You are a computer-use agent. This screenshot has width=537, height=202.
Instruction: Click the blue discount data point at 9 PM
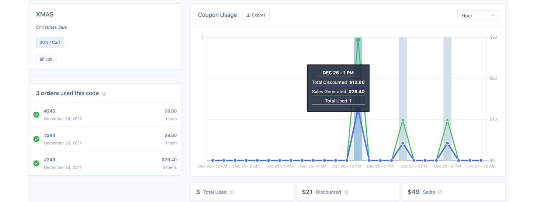pos(447,143)
